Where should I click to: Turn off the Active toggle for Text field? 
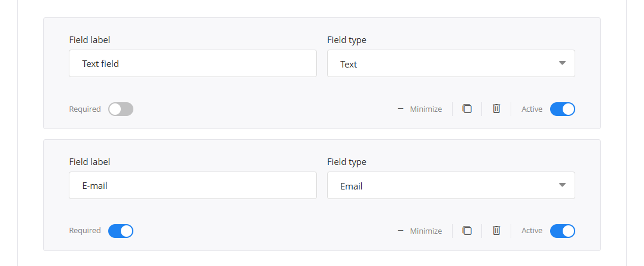(x=562, y=109)
